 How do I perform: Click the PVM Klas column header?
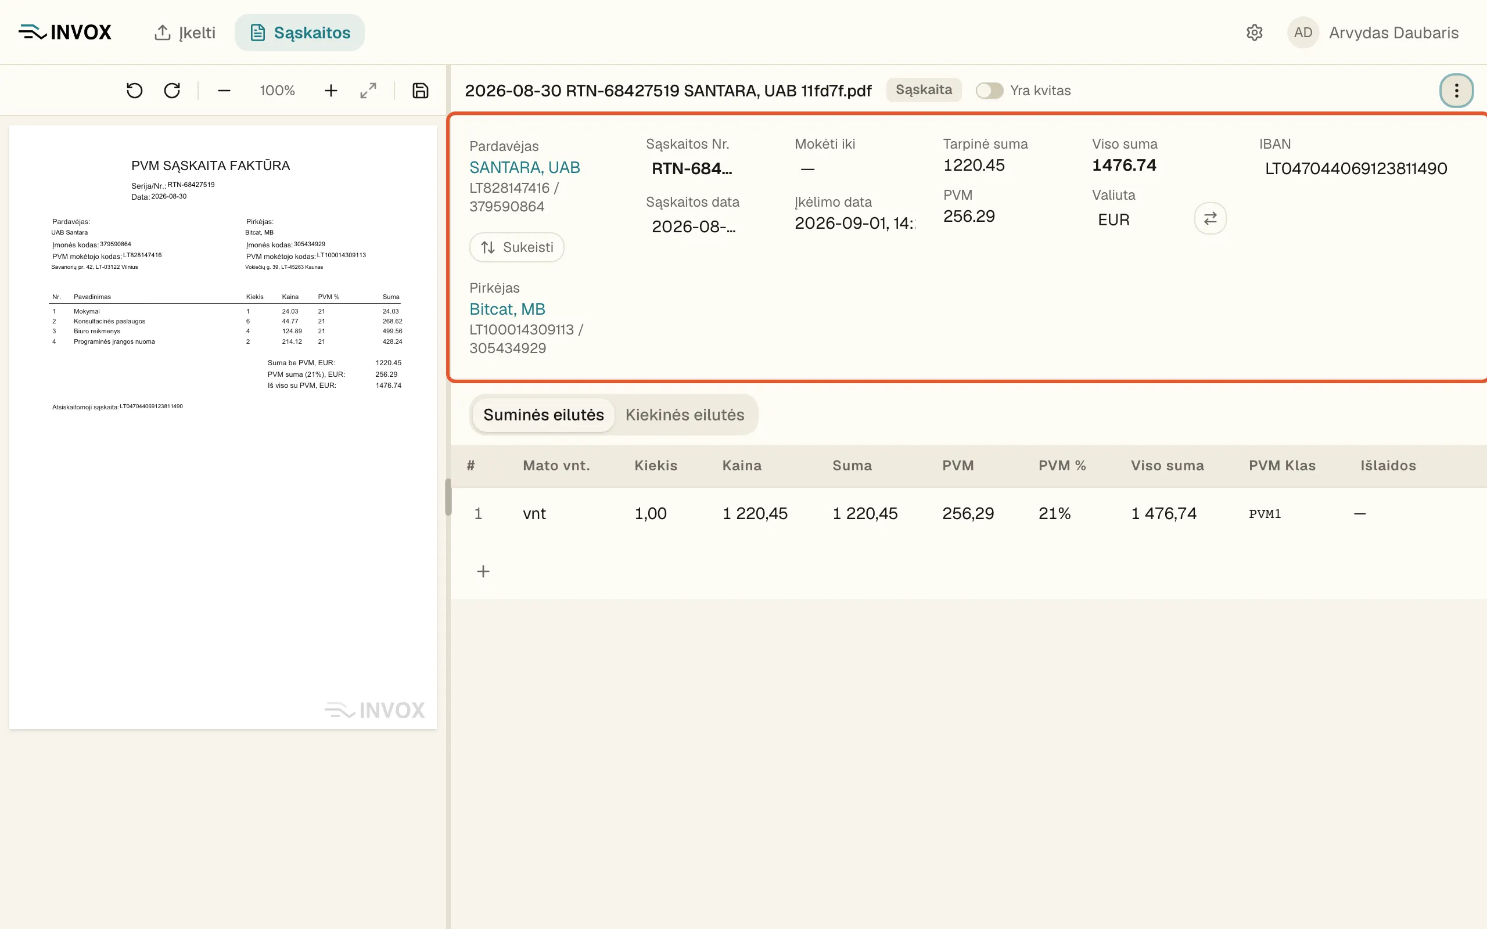[x=1282, y=466]
